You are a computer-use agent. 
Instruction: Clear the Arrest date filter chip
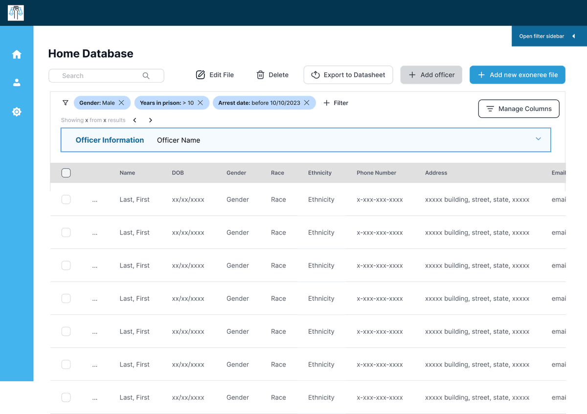click(x=307, y=103)
